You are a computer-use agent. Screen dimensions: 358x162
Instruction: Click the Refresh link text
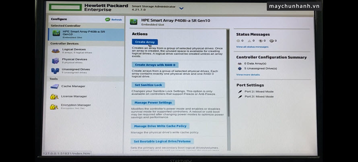pyautogui.click(x=116, y=20)
